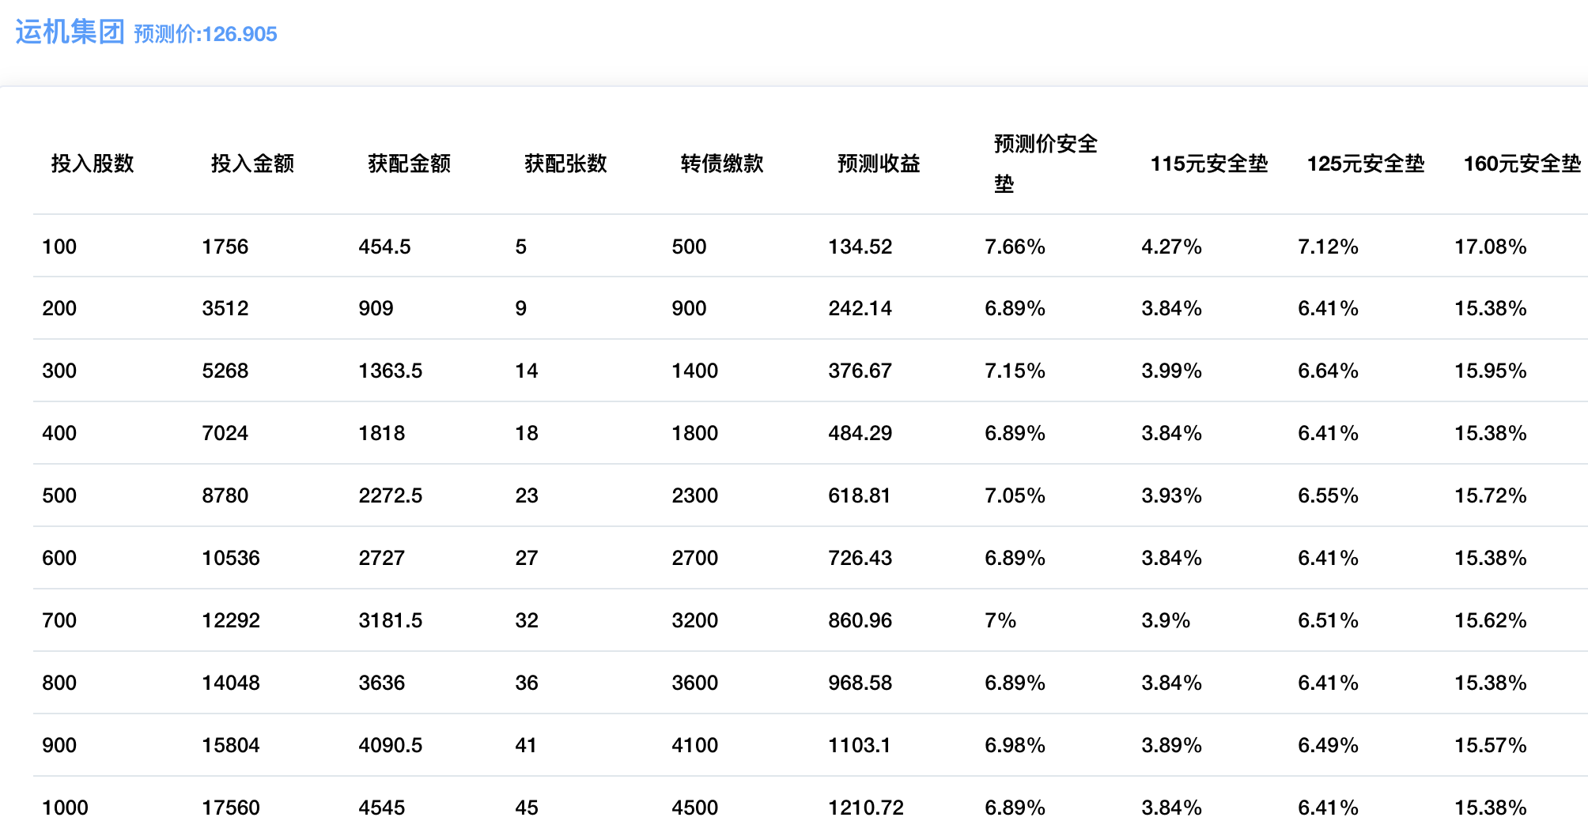
Task: Select the 获配金额 column header
Action: (x=409, y=164)
